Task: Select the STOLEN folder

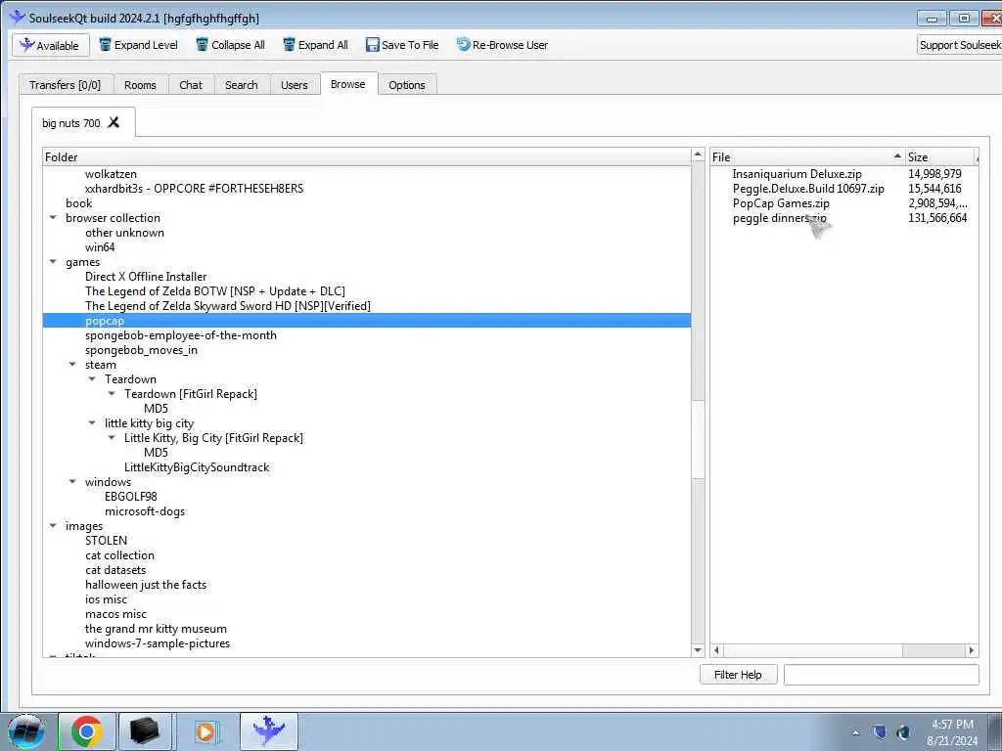Action: coord(106,541)
